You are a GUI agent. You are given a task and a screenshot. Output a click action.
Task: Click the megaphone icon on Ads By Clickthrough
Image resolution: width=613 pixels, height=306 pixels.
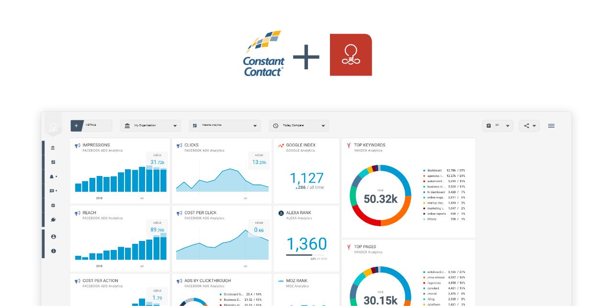point(179,281)
